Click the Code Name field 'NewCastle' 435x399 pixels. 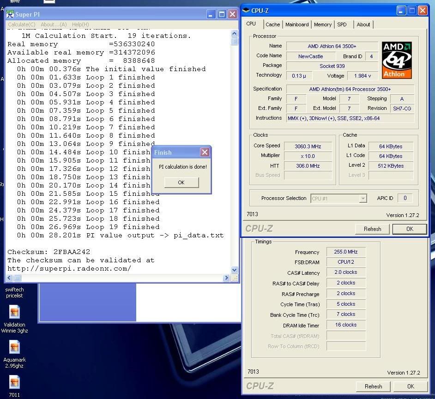click(x=311, y=56)
